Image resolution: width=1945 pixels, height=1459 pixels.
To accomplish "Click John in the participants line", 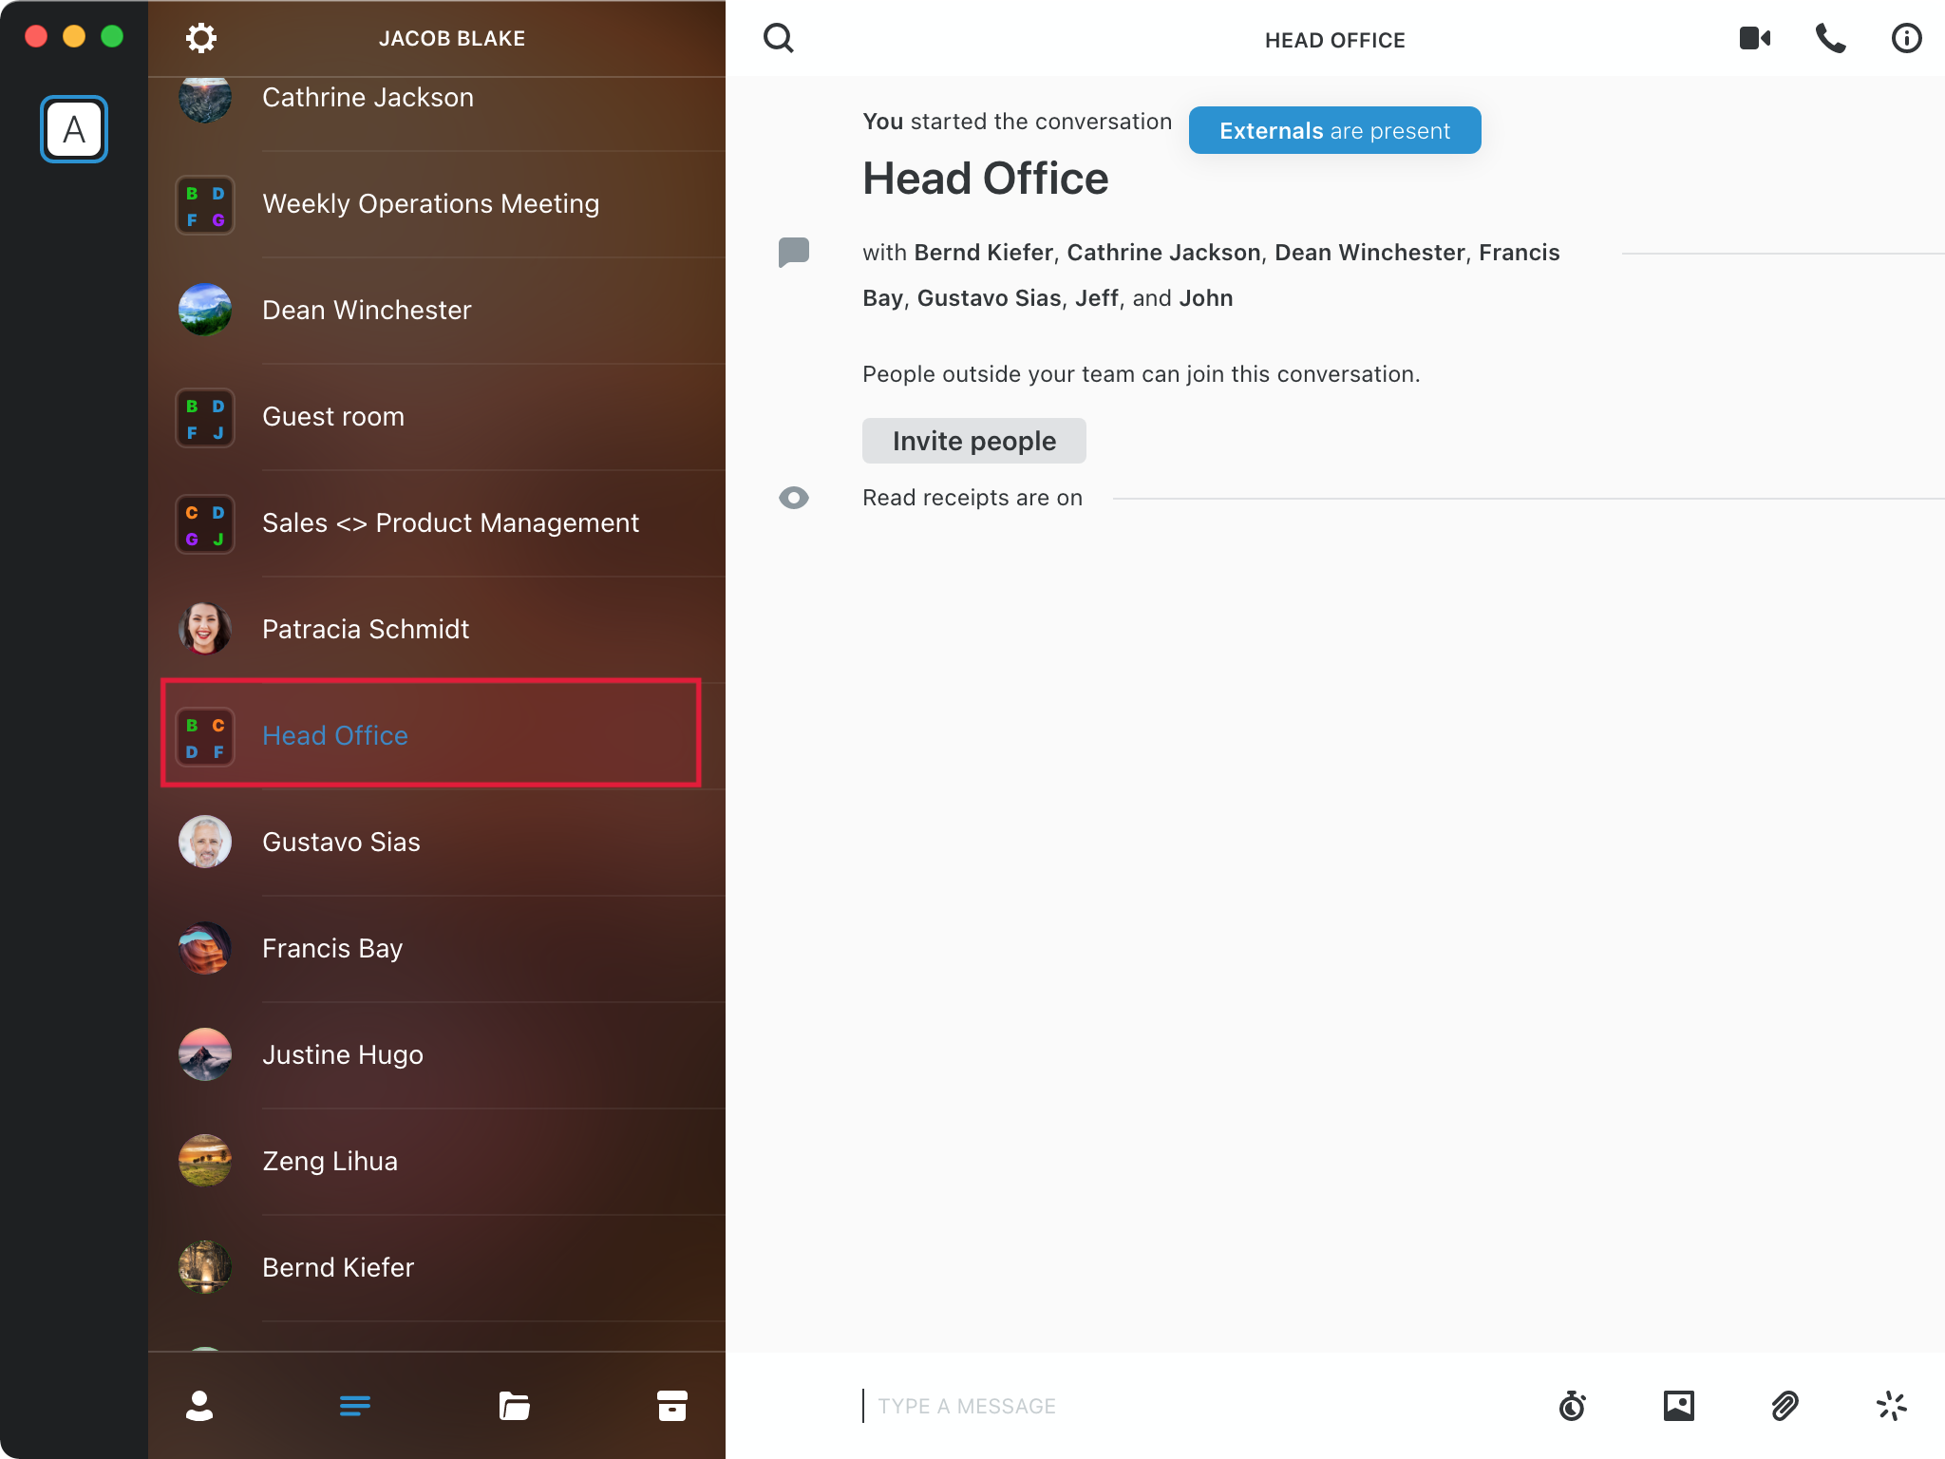I will (1206, 298).
